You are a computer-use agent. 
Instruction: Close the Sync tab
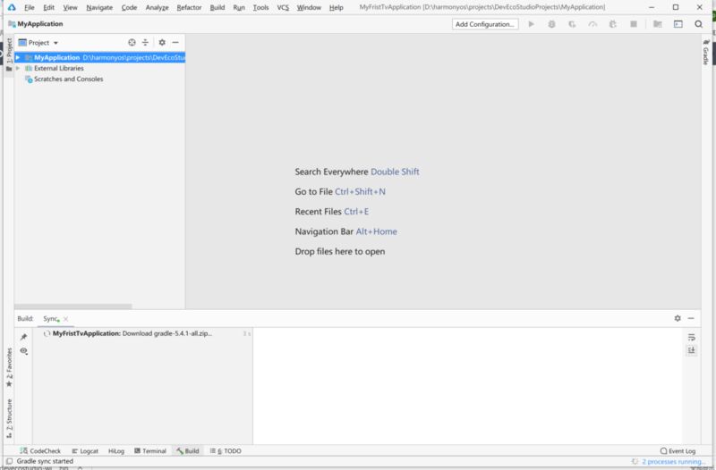65,319
